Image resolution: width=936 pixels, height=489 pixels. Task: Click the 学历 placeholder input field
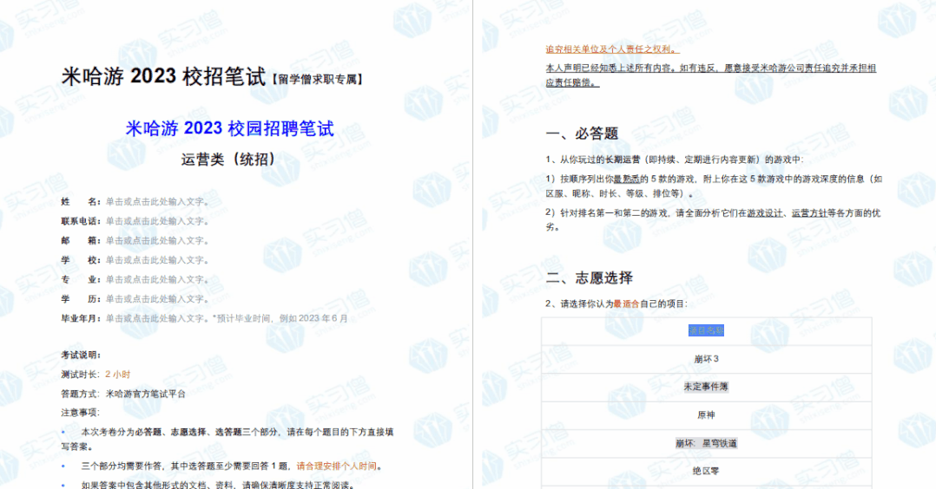point(158,299)
